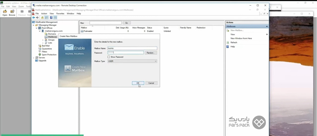This screenshot has width=317, height=136.
Task: Click the Remote Desktop Connection title bar icon
Action: tap(34, 6)
